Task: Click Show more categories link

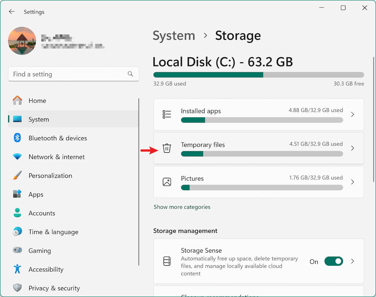Action: coord(182,207)
